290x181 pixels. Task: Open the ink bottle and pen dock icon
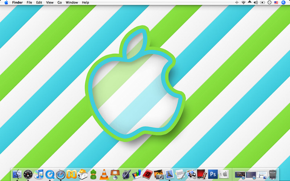click(x=126, y=174)
